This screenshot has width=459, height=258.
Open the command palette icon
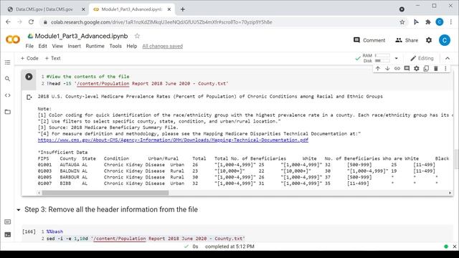[8, 222]
